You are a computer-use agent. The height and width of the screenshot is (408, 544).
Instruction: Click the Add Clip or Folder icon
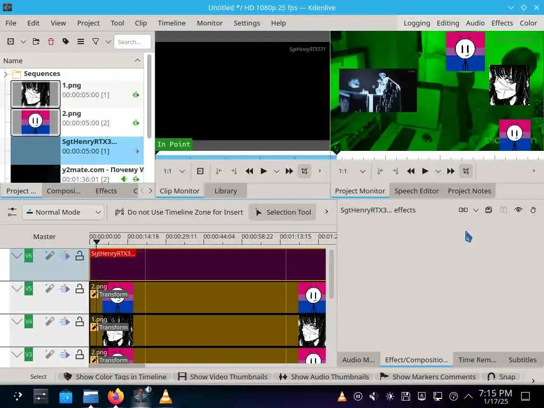click(x=11, y=41)
